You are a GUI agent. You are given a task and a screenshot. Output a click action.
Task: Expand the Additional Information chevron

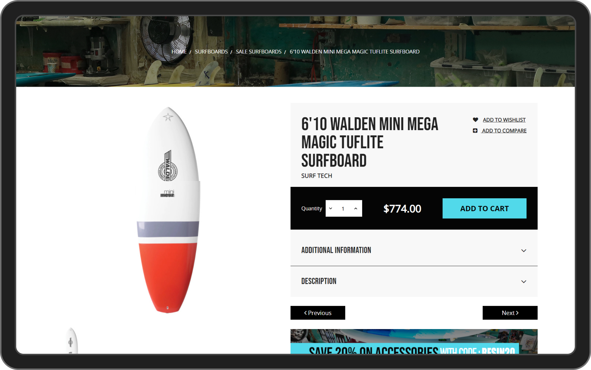[x=524, y=251]
